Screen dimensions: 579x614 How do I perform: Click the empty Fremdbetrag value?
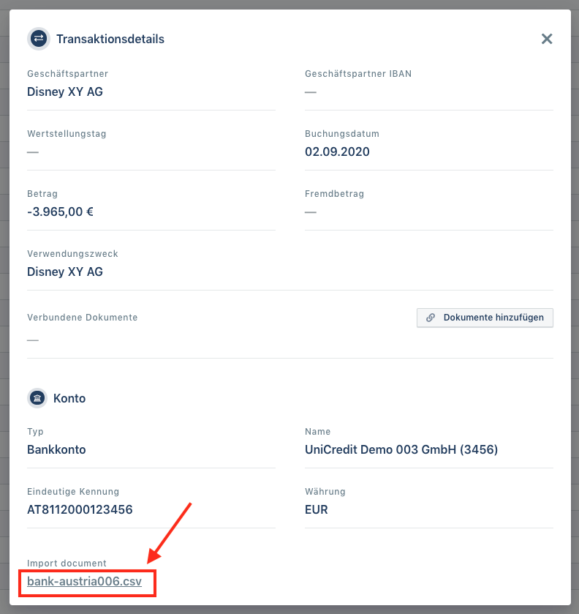[x=311, y=212]
